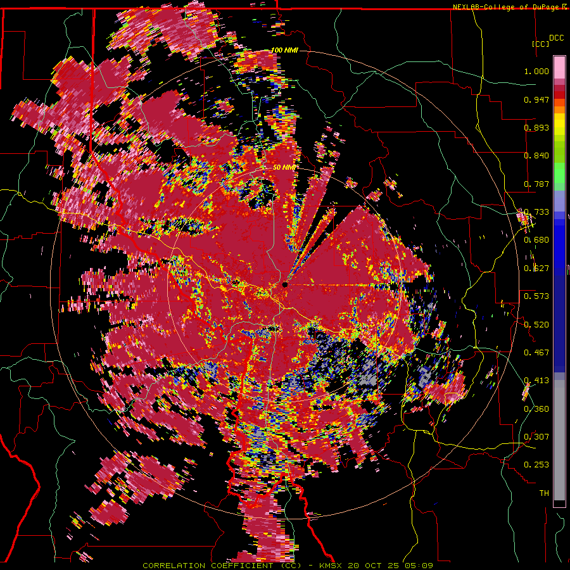The height and width of the screenshot is (570, 570).
Task: Pick the gray lower color bar section
Action: click(559, 440)
